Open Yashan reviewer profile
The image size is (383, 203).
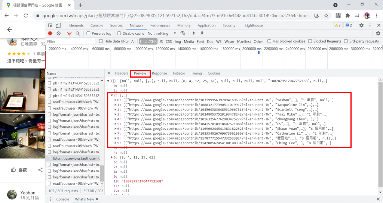28,193
